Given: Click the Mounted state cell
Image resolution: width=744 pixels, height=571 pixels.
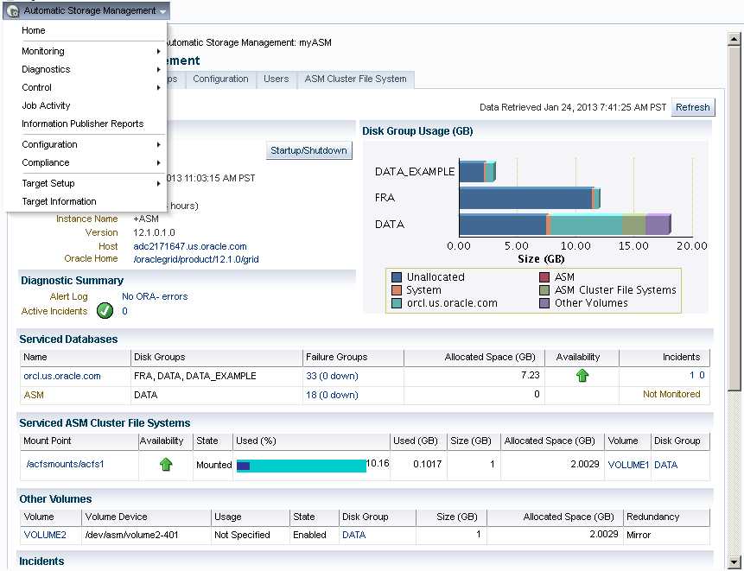Looking at the screenshot, I should 214,465.
